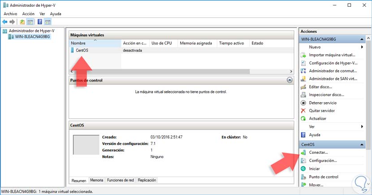The image size is (372, 195).
Task: Sort by the Nombre column header
Action: click(x=95, y=43)
